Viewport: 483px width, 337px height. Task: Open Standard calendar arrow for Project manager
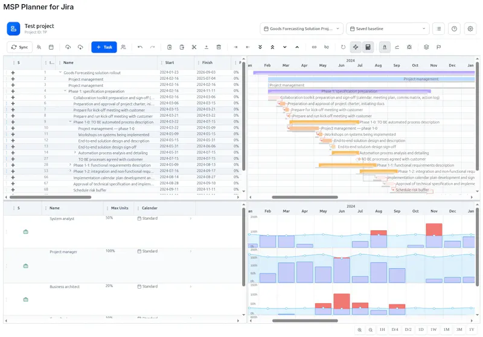point(191,251)
